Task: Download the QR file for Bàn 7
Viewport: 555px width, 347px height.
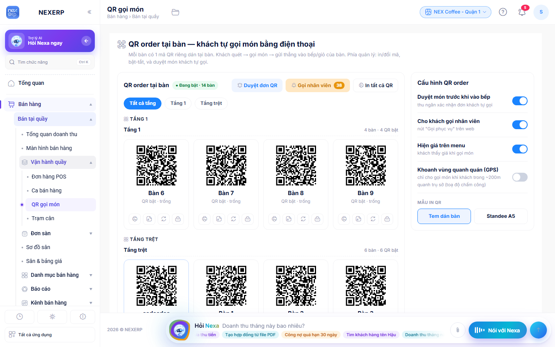Action: [219, 219]
